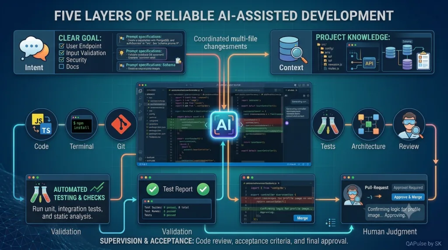Click the Approve & Merge button
The image size is (448, 250).
coord(408,197)
